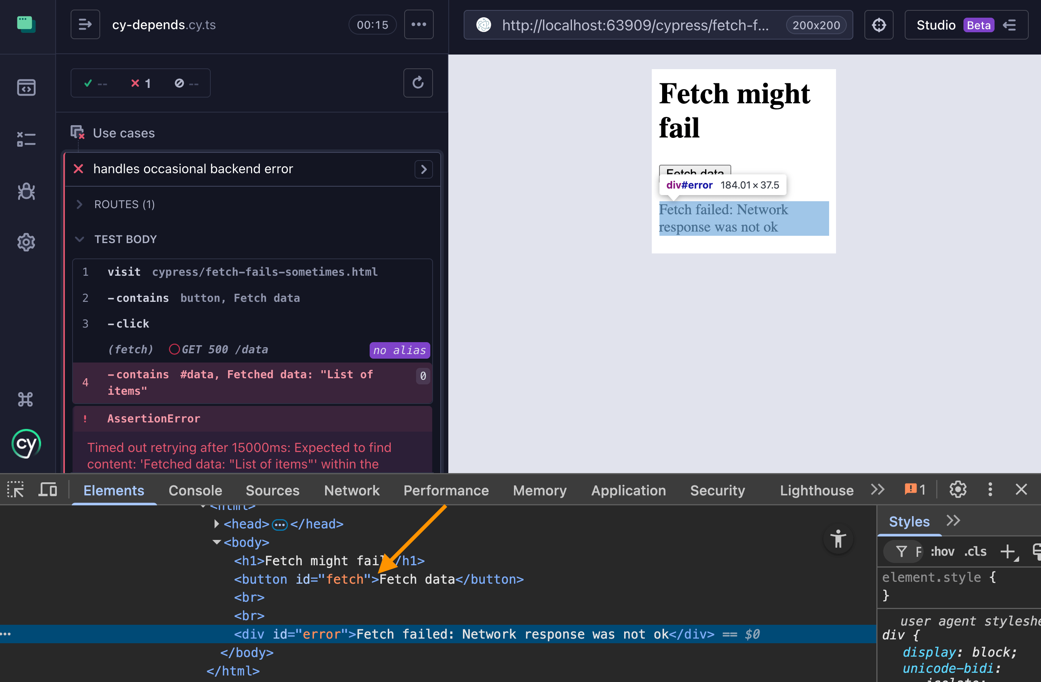Screen dimensions: 1041x682
Task: Click the ellipsis before the selected error div
Action: click(6, 634)
